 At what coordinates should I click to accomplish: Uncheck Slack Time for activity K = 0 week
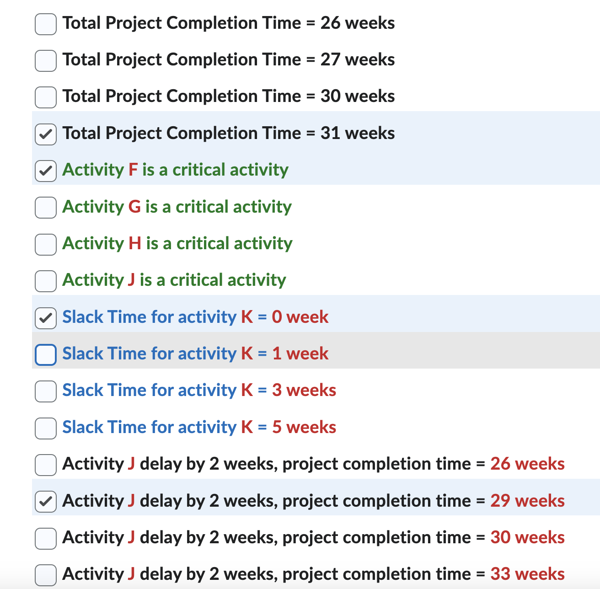(45, 317)
